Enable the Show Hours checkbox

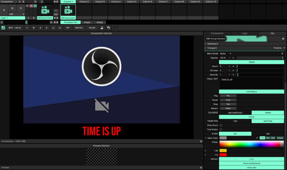point(221,125)
